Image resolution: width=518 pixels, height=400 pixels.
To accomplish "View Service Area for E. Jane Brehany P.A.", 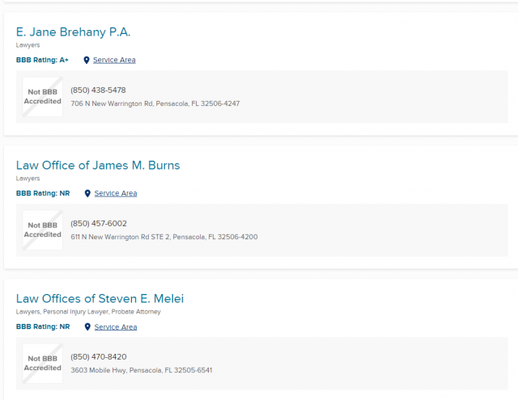I will click(114, 60).
